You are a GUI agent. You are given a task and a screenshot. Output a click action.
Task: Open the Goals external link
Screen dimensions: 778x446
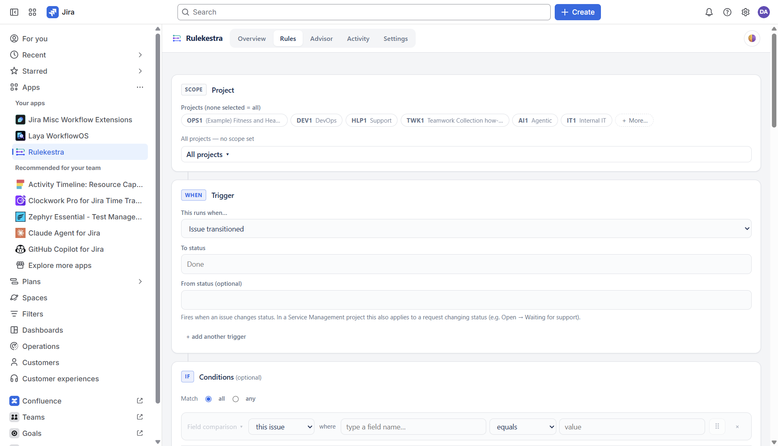[x=140, y=433]
